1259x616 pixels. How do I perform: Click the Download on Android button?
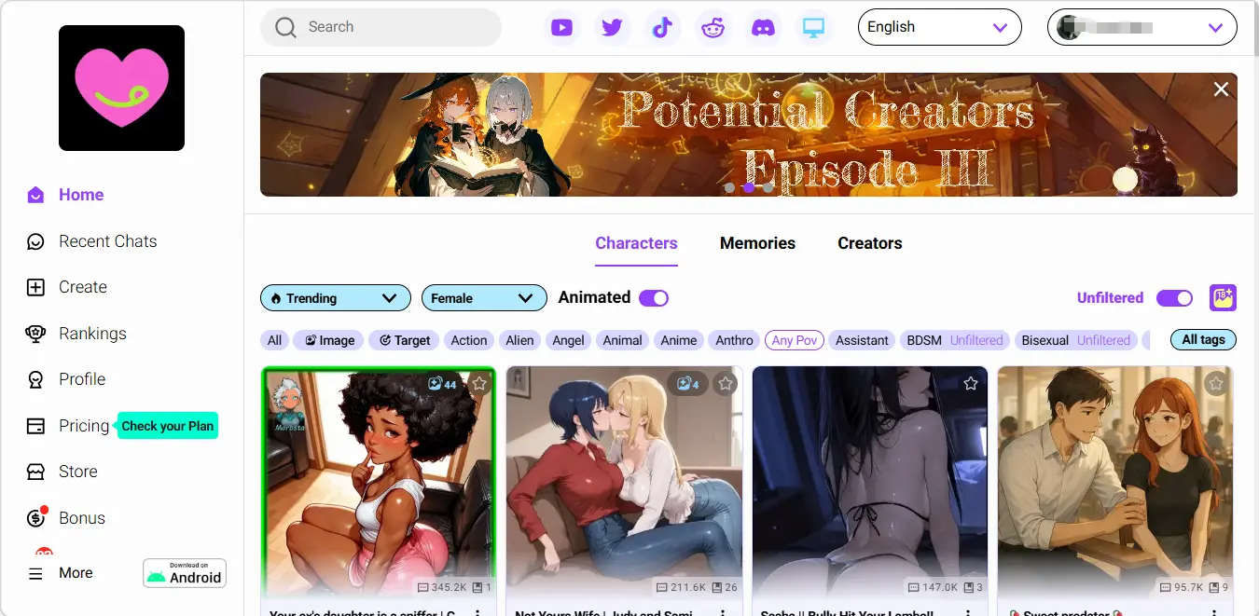coord(184,573)
